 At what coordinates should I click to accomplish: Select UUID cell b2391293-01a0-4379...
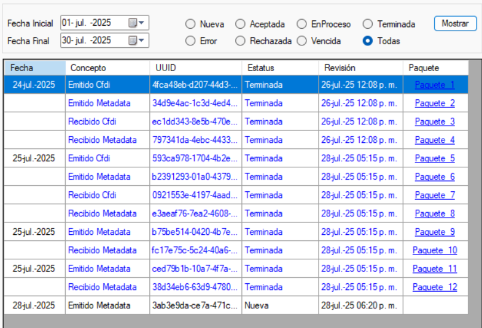(x=196, y=177)
